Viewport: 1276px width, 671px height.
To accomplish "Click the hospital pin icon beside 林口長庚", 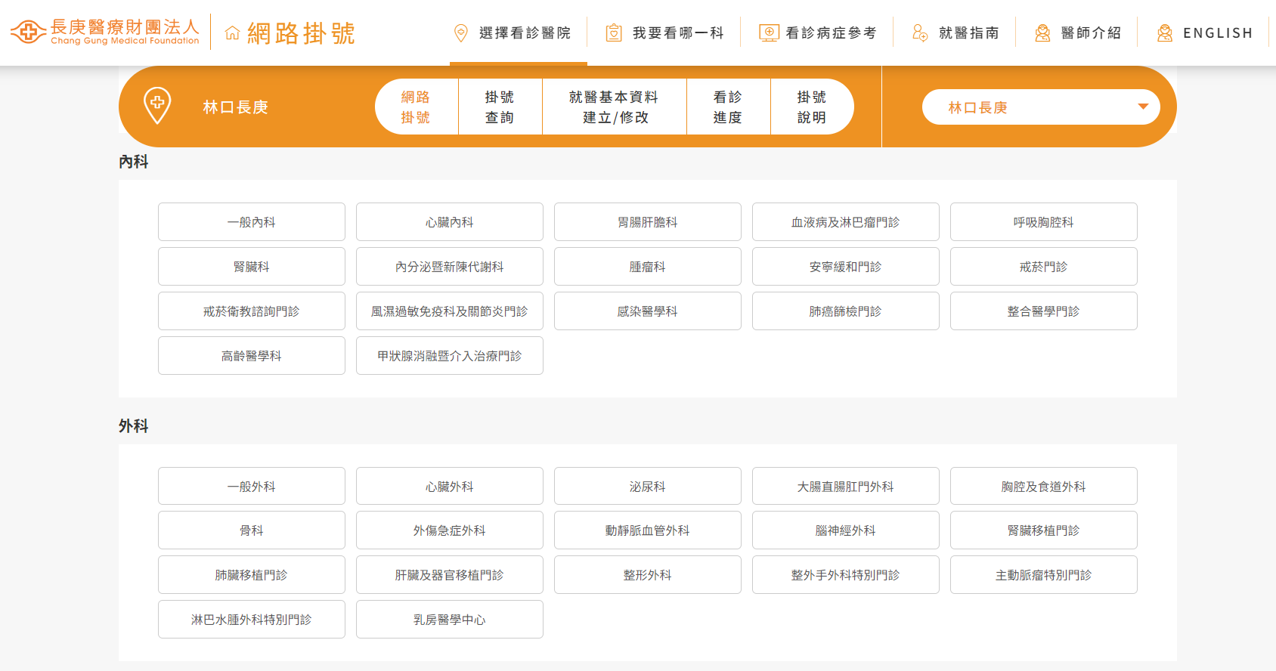I will pos(157,106).
